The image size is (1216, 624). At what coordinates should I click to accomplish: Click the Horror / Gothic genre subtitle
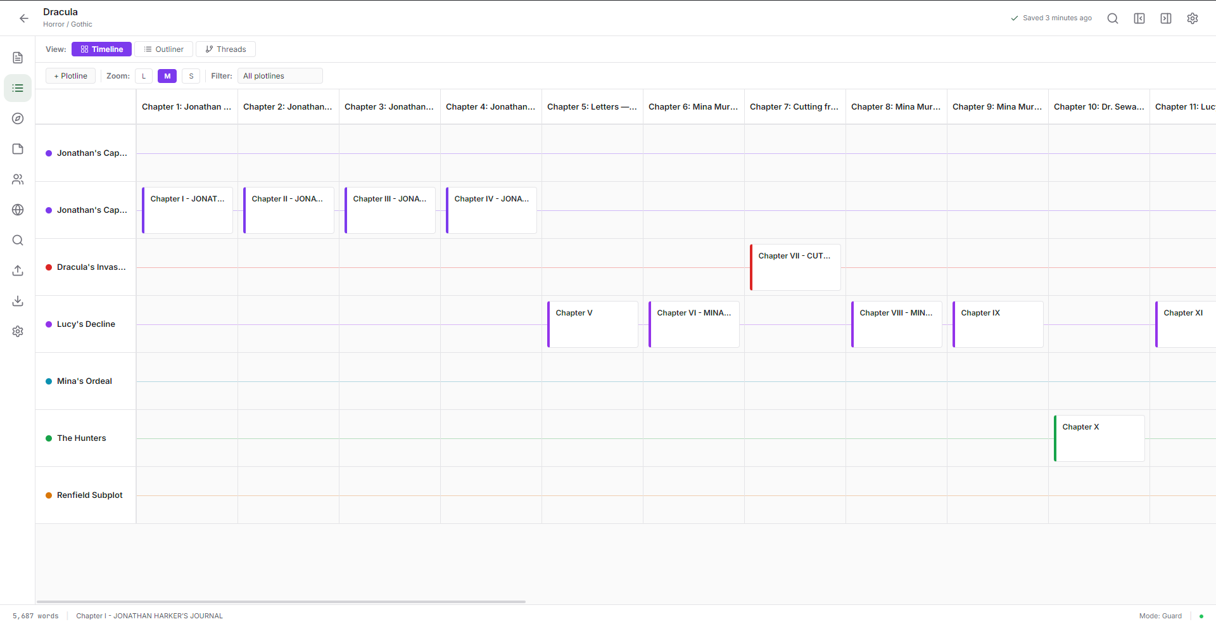pos(68,25)
